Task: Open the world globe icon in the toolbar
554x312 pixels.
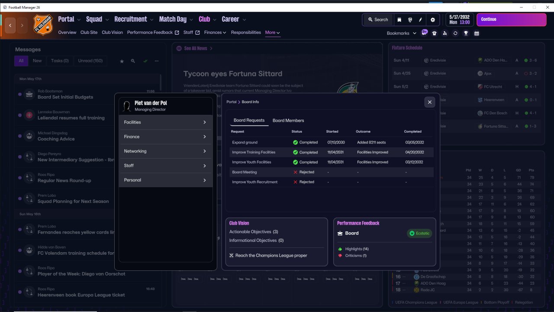Action: tap(410, 19)
